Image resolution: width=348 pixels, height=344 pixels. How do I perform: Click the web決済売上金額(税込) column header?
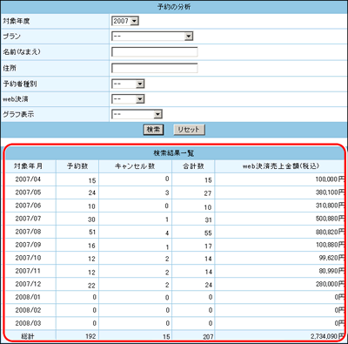click(281, 166)
